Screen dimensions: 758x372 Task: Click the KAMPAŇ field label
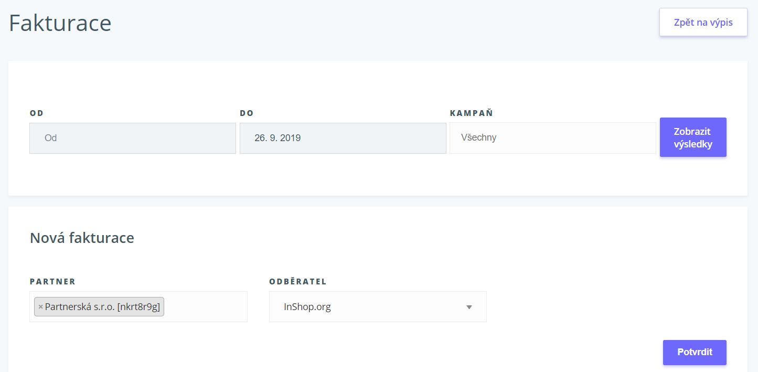click(x=472, y=113)
